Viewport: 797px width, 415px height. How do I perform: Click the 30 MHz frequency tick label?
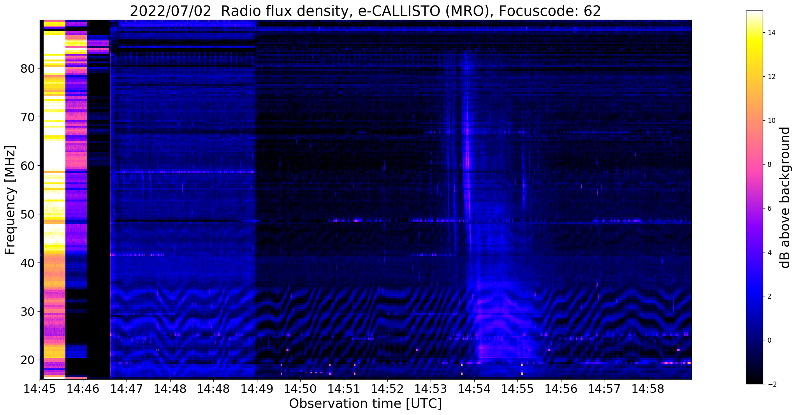click(x=27, y=312)
